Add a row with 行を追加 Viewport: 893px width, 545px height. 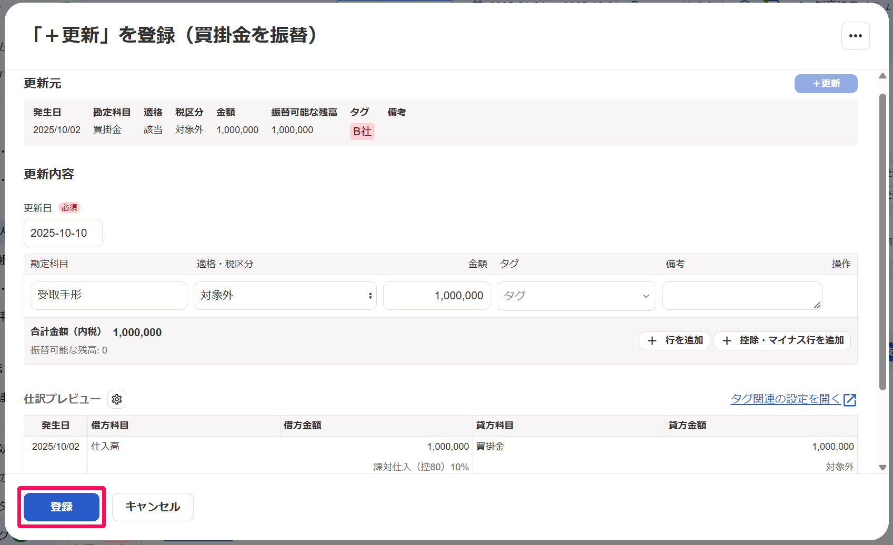point(675,340)
